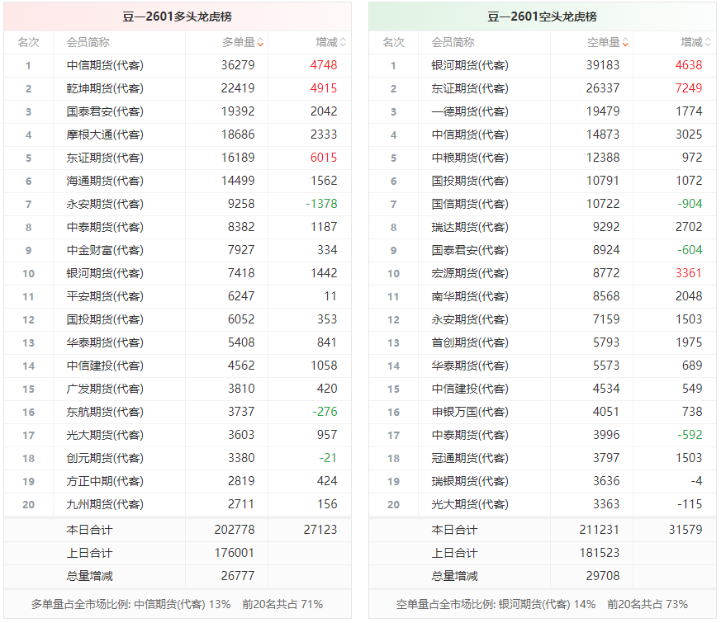Viewport: 721px width, 623px height.
Task: Sort short table 增减 column arrows
Action: pos(708,43)
